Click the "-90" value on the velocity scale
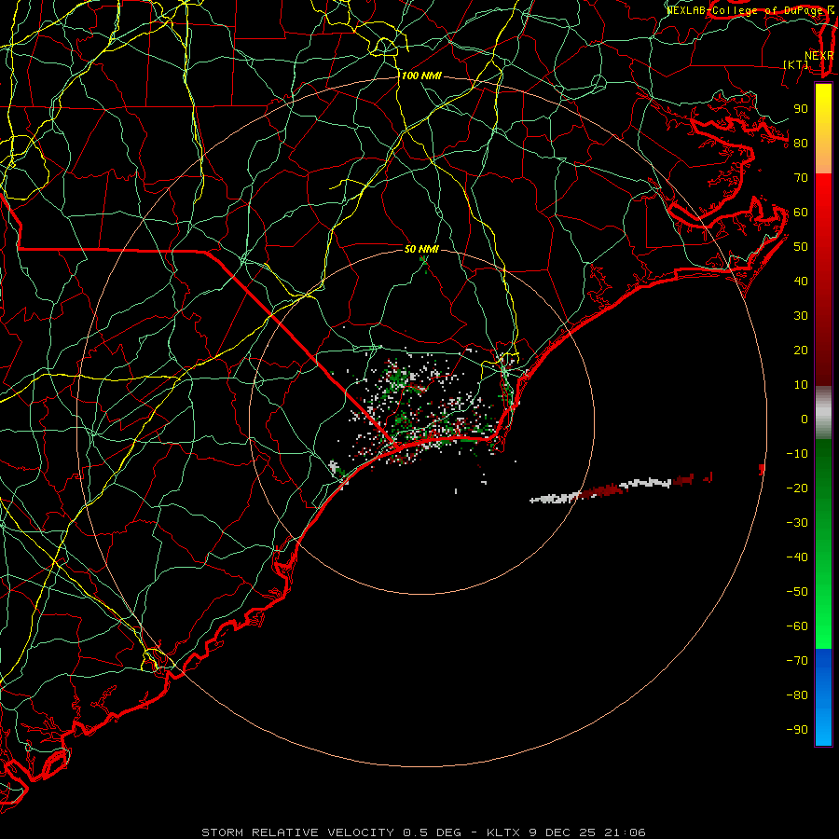The image size is (839, 839). (797, 730)
